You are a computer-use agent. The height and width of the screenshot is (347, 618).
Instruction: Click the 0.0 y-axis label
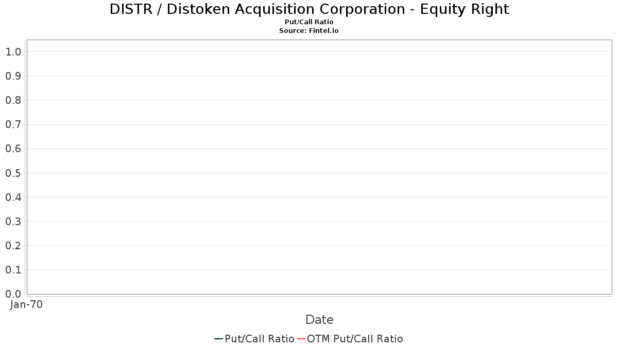(13, 294)
